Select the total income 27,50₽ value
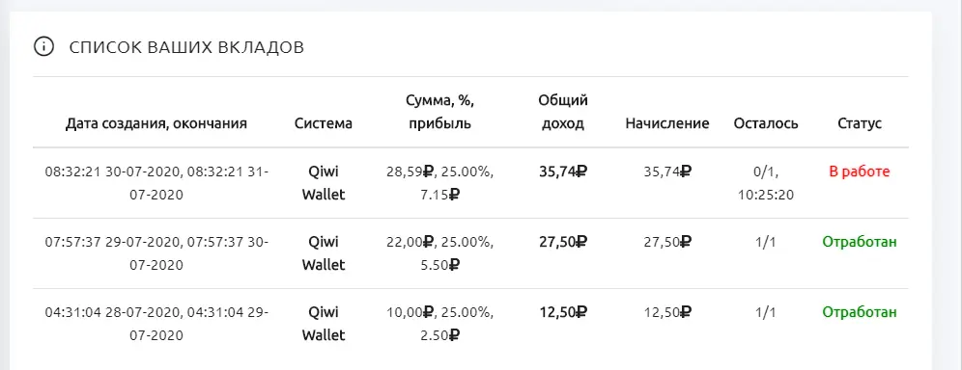 click(x=563, y=242)
